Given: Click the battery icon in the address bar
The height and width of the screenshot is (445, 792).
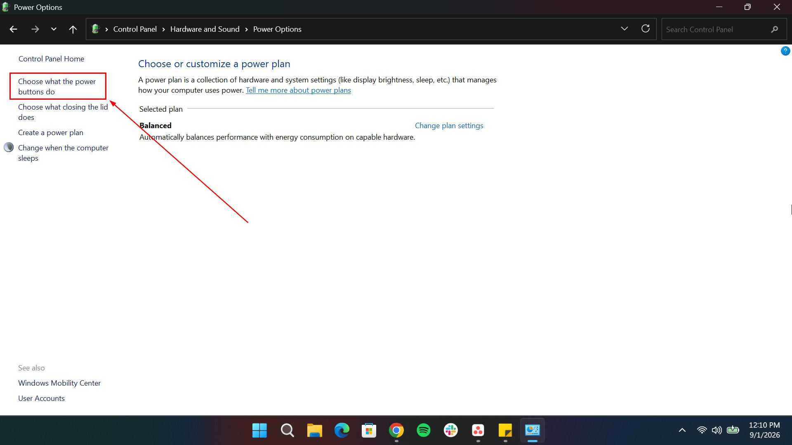Looking at the screenshot, I should (x=95, y=29).
